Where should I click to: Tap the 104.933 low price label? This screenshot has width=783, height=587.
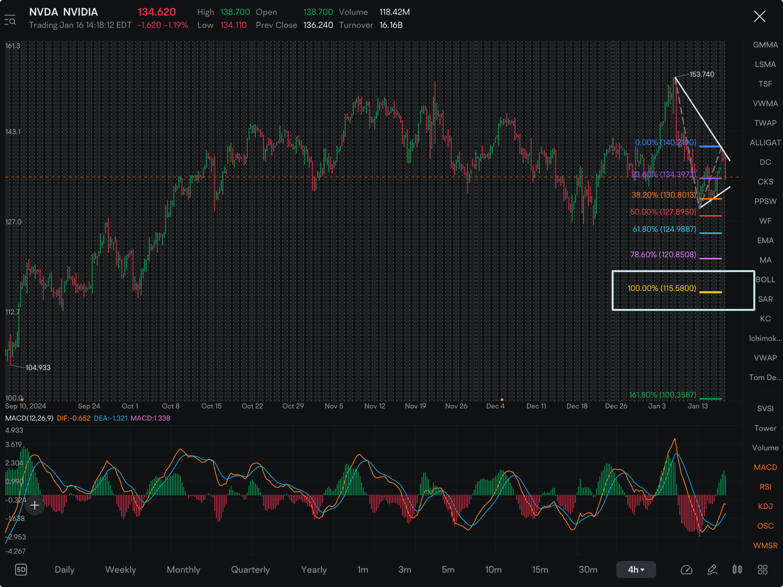click(x=38, y=367)
